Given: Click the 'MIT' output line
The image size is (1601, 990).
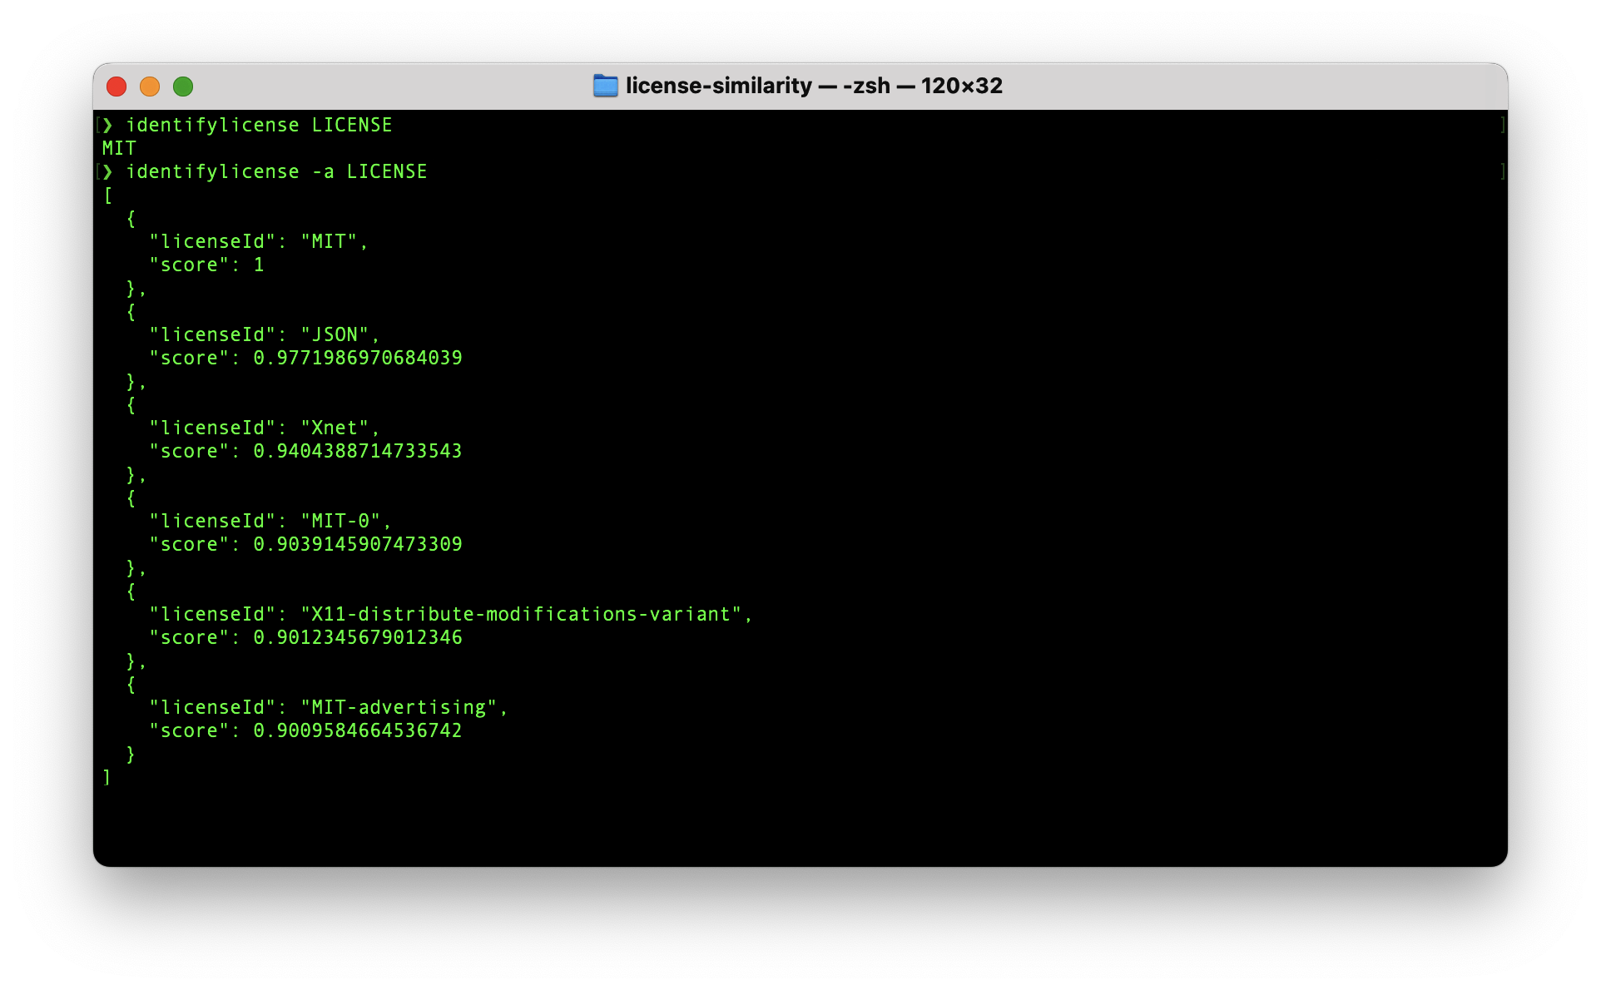Looking at the screenshot, I should click(x=119, y=148).
